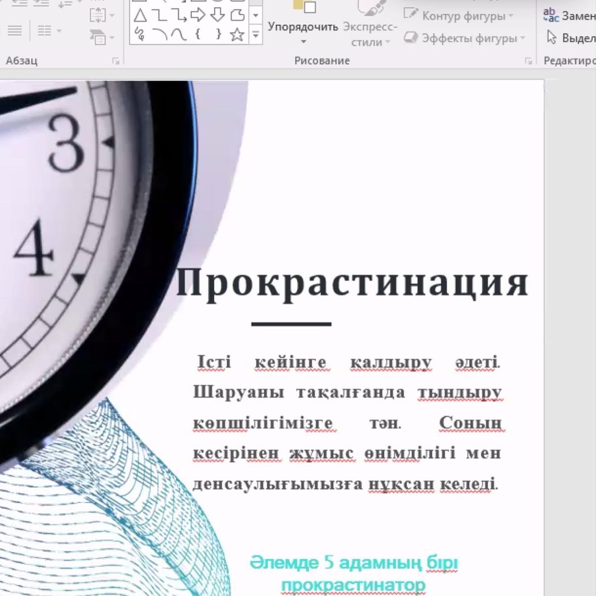596x596 pixels.
Task: Click the Прокрастинация slide title
Action: click(x=352, y=283)
